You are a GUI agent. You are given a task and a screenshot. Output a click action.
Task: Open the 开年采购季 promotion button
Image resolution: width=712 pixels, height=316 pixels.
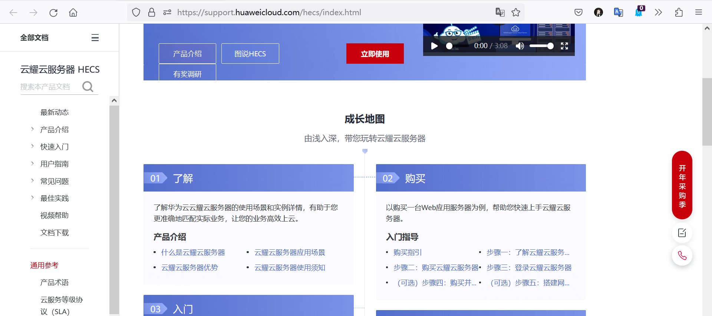pos(682,185)
